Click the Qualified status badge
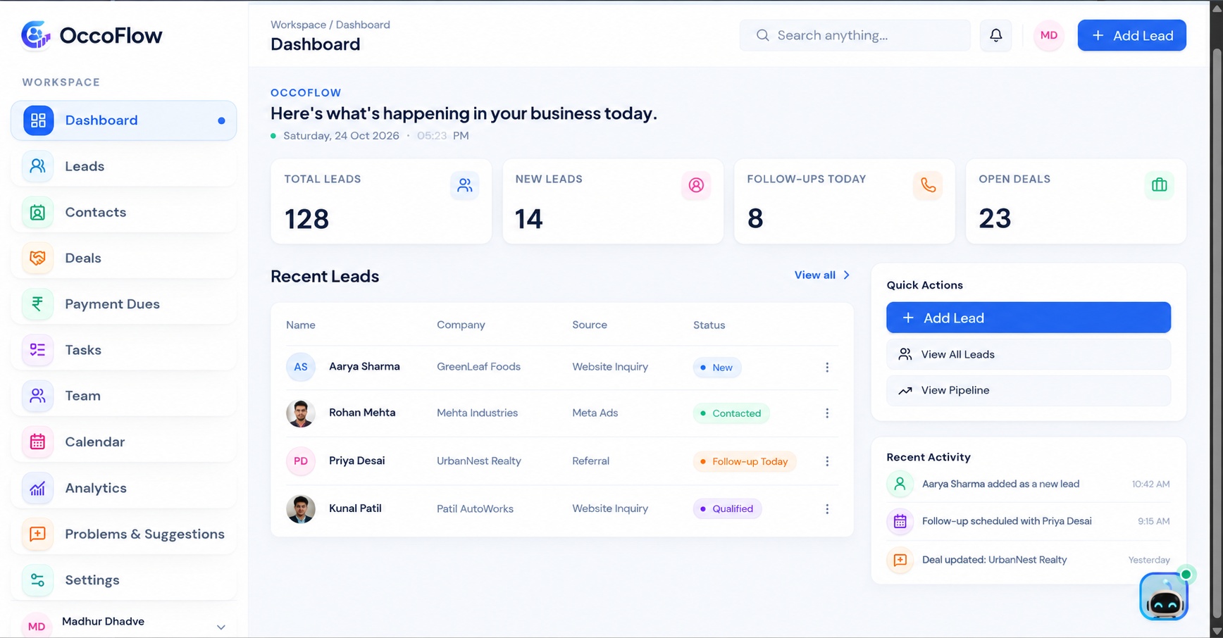 (727, 508)
